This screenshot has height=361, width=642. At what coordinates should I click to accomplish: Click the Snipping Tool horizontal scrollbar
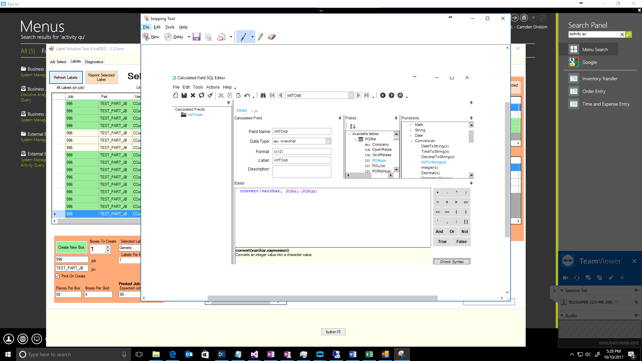point(322,298)
